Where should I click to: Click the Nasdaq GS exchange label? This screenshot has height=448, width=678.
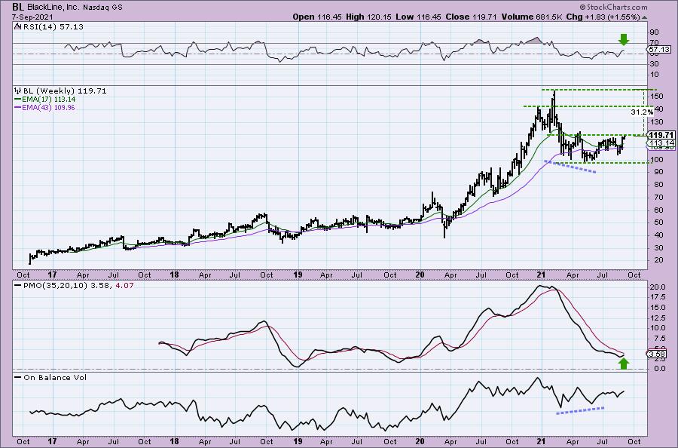103,8
